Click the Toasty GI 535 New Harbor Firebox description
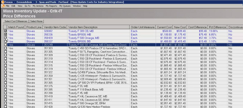The image size is (243, 108). point(89,107)
